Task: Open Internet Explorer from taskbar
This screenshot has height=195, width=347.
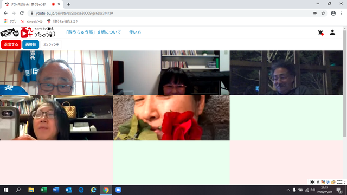Action: click(93, 190)
